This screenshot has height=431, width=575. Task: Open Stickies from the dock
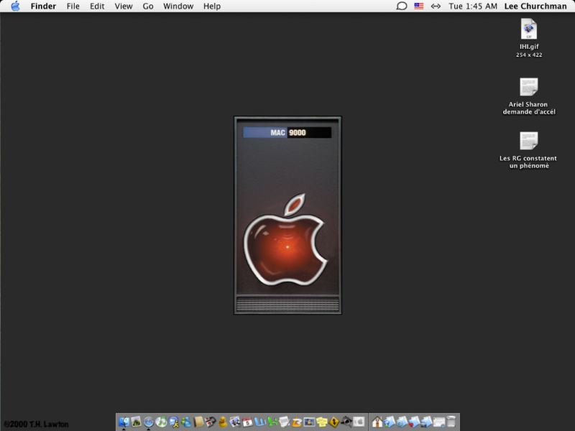point(321,422)
